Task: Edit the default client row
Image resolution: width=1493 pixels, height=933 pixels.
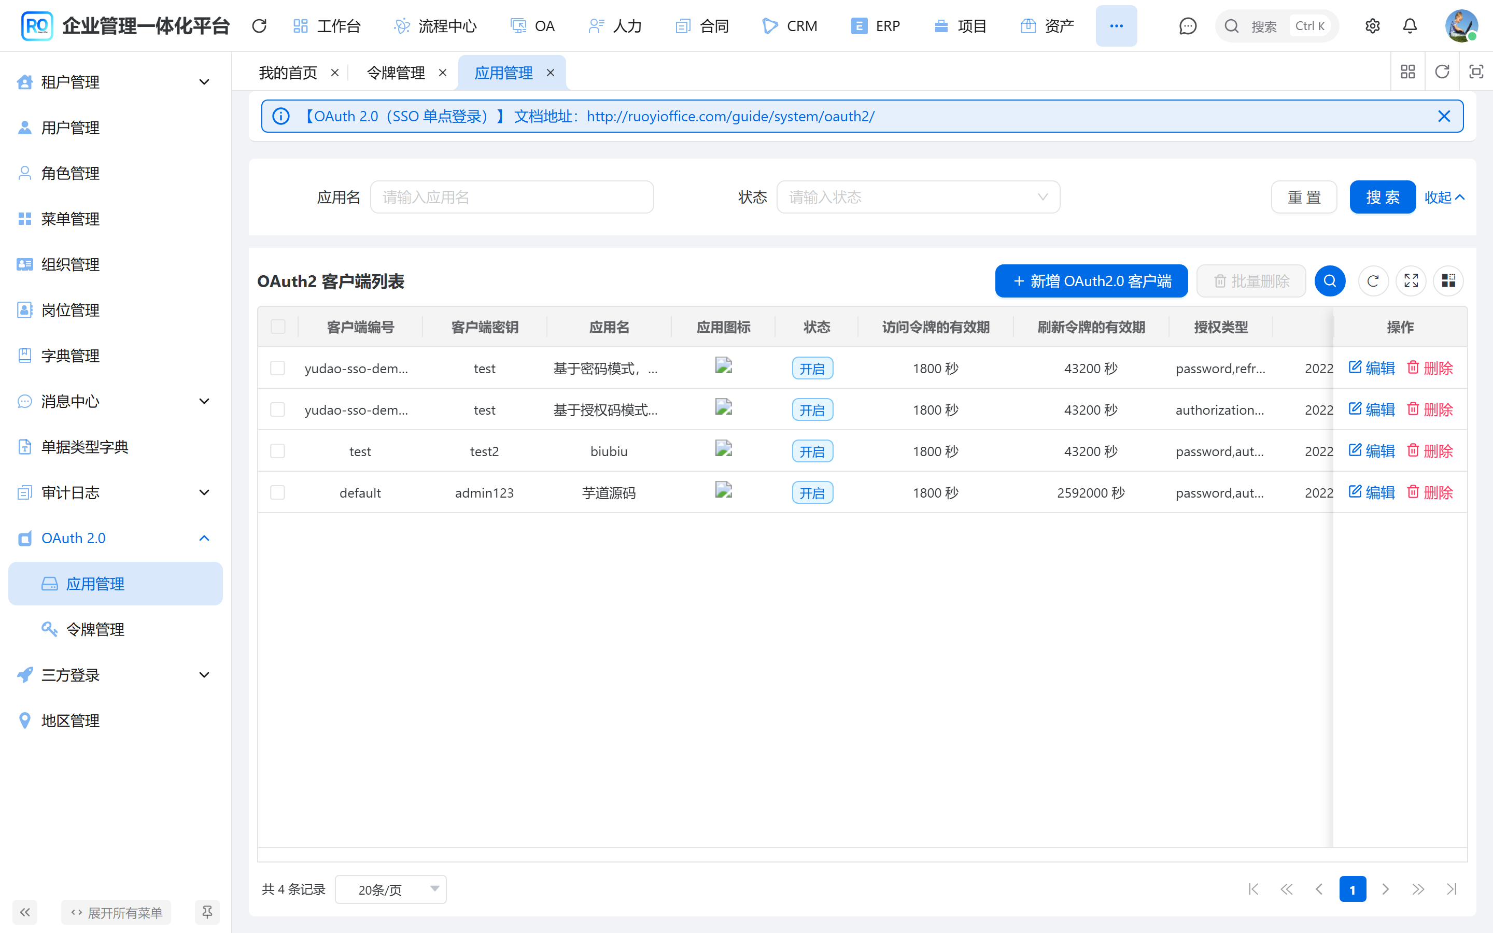Action: [1372, 492]
